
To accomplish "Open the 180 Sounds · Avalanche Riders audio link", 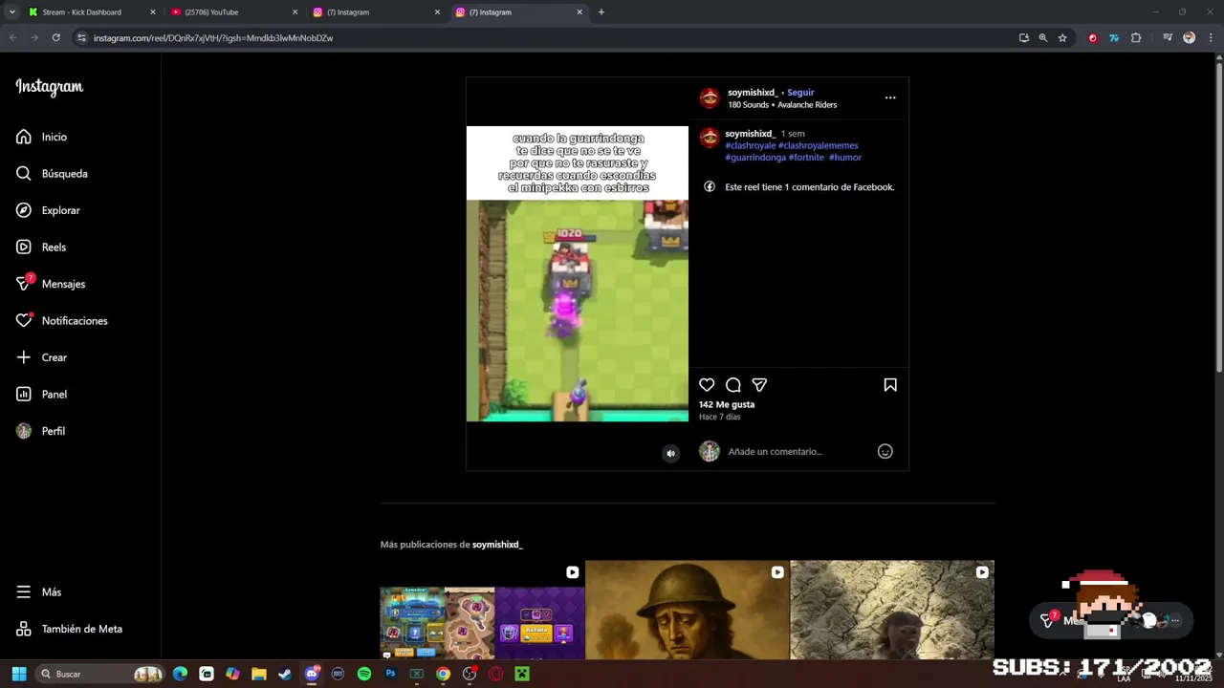I will tap(782, 105).
